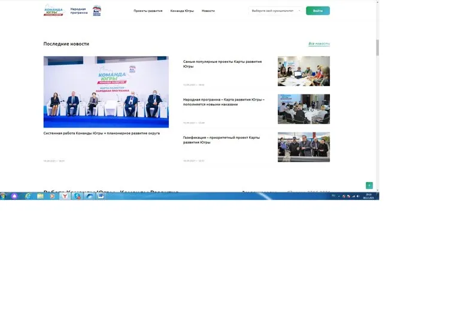Open Microsoft Word from the taskbar
Image resolution: width=455 pixels, height=322 pixels.
click(101, 196)
